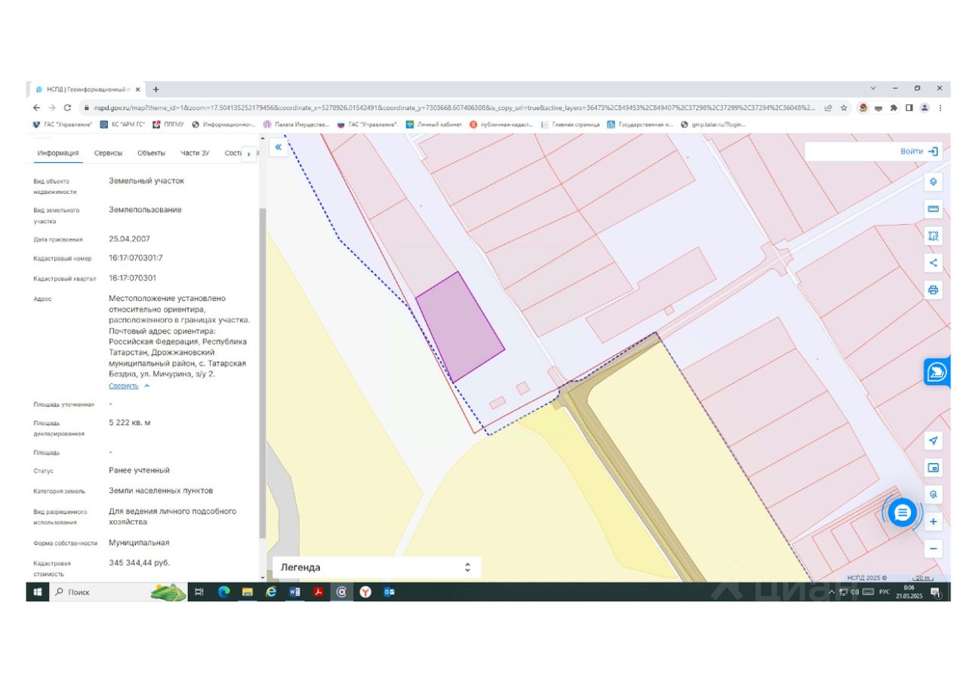
Task: Print the map with printer icon
Action: coord(934,290)
